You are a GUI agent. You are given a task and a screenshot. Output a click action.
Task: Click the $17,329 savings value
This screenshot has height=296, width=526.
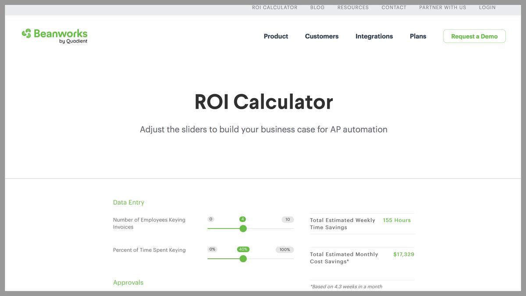[x=404, y=254]
